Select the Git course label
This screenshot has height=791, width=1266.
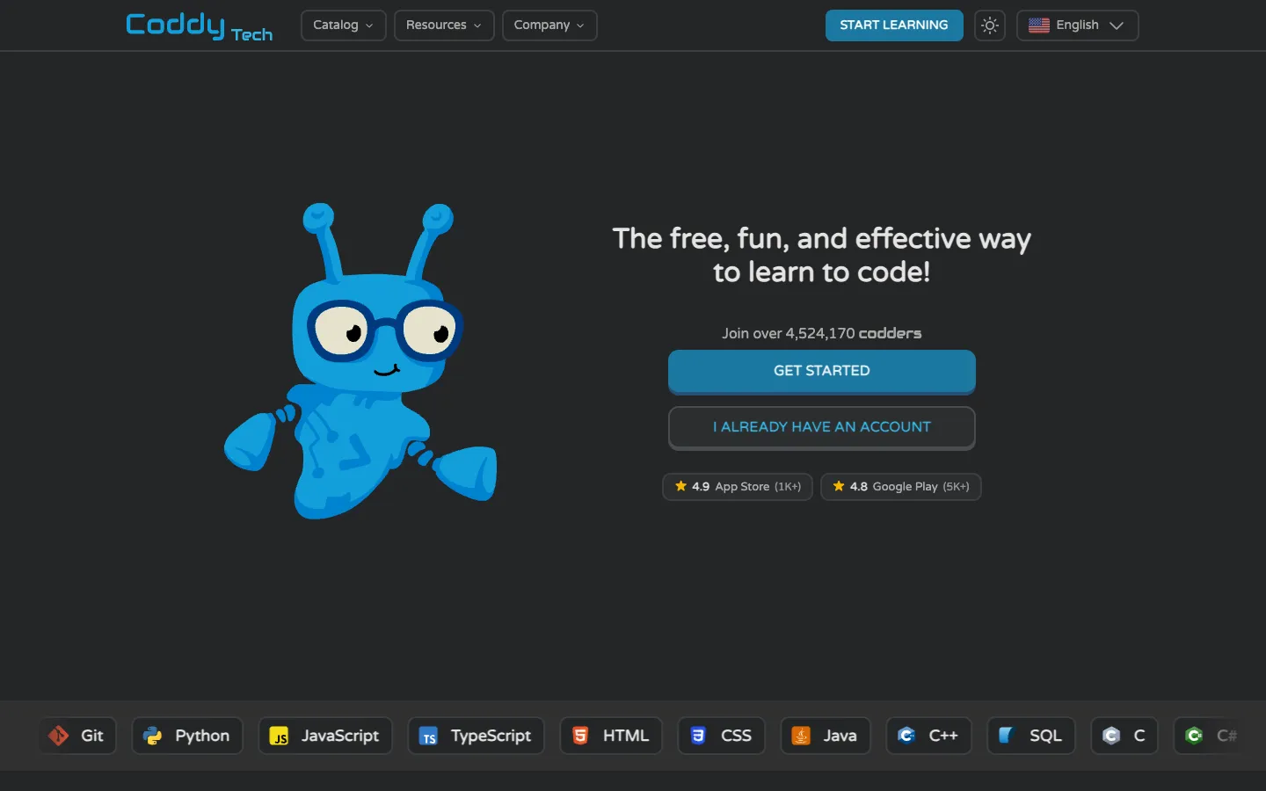click(92, 736)
